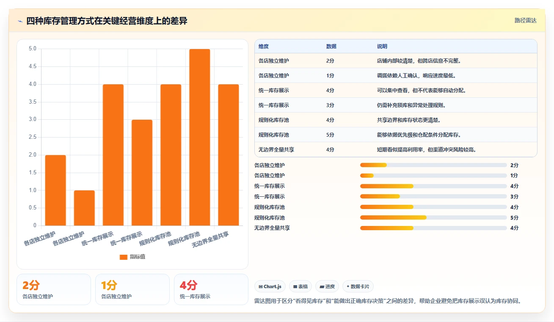Select the row 能够依据优先级和仓配条件分配库存。
Image resolution: width=554 pixels, height=322 pixels.
tap(396, 135)
